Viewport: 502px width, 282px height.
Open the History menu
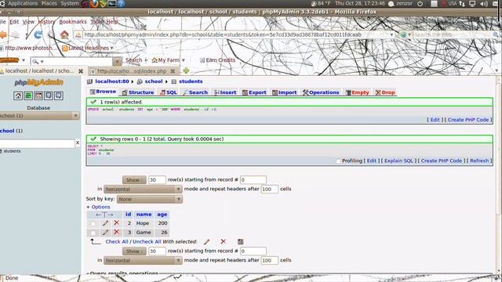pos(46,22)
